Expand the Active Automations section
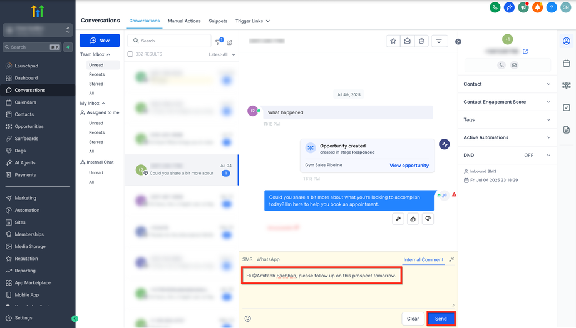This screenshot has height=328, width=576. [x=507, y=137]
